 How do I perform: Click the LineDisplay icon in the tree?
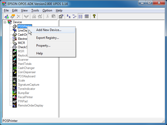click(x=15, y=30)
